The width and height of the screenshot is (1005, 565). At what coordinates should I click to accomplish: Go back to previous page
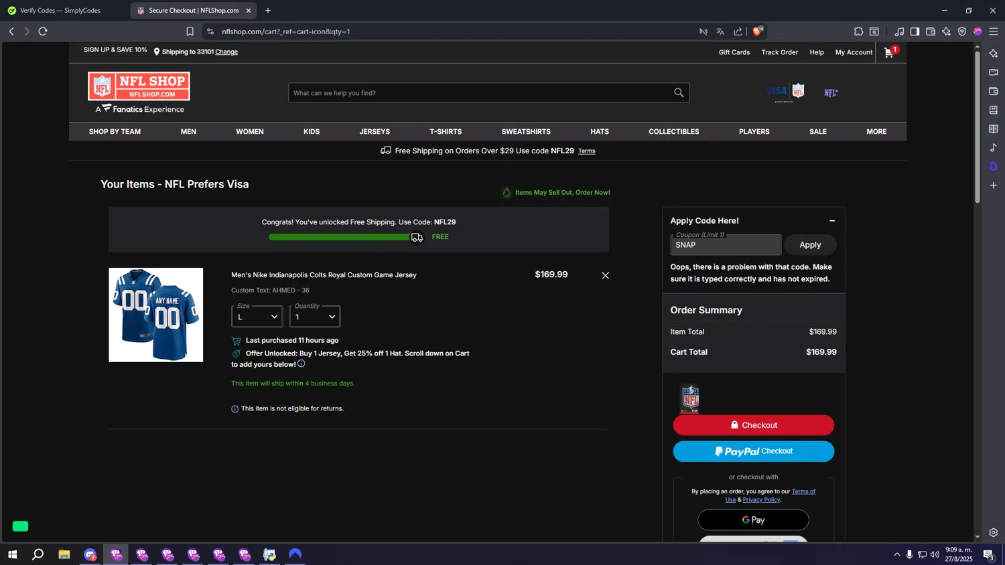coord(11,31)
